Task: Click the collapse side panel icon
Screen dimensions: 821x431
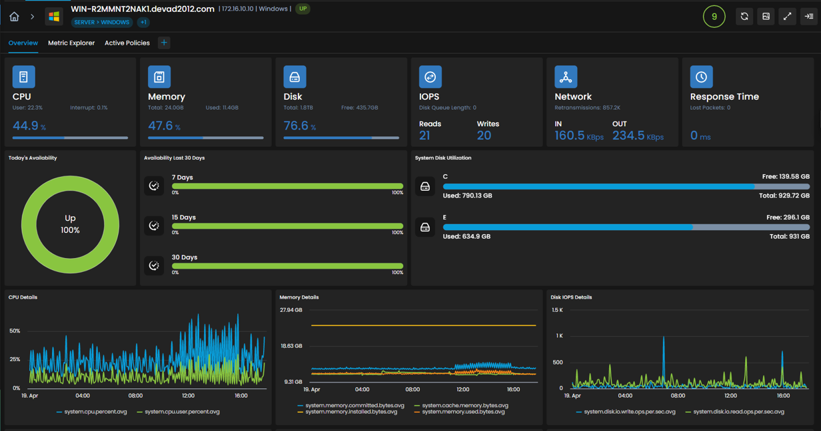Action: point(808,16)
